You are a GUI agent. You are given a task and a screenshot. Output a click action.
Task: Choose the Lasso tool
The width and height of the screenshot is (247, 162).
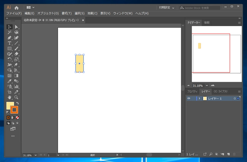coord(16,32)
